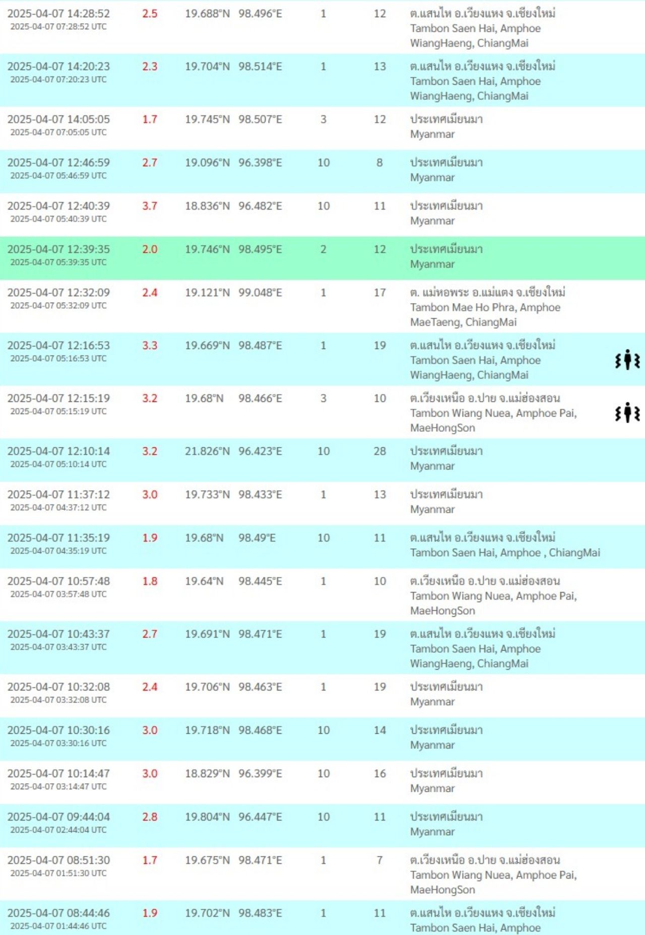Select longitude 98.463°E
The width and height of the screenshot is (645, 935).
click(x=260, y=688)
